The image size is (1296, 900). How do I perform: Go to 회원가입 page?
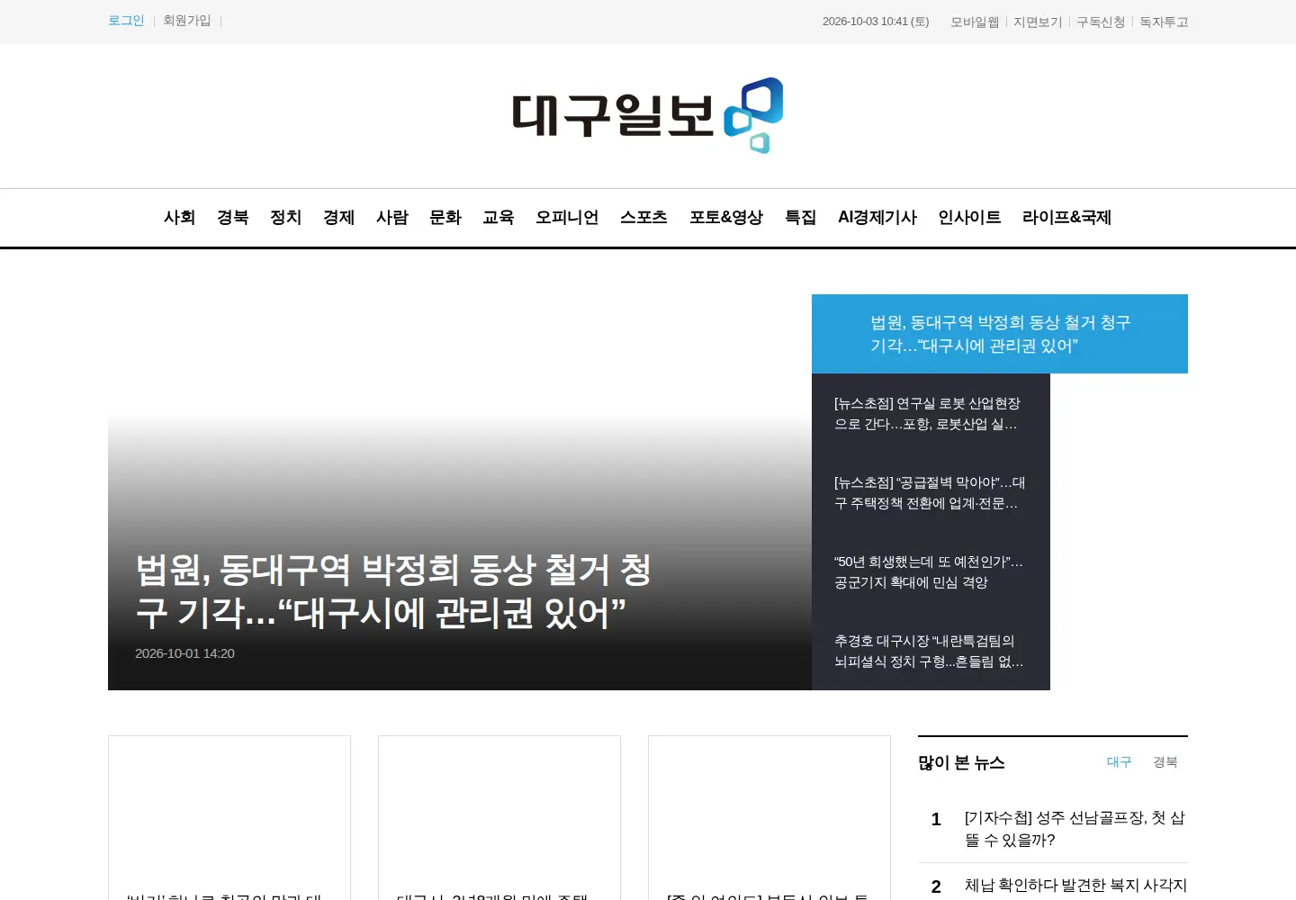coord(187,21)
